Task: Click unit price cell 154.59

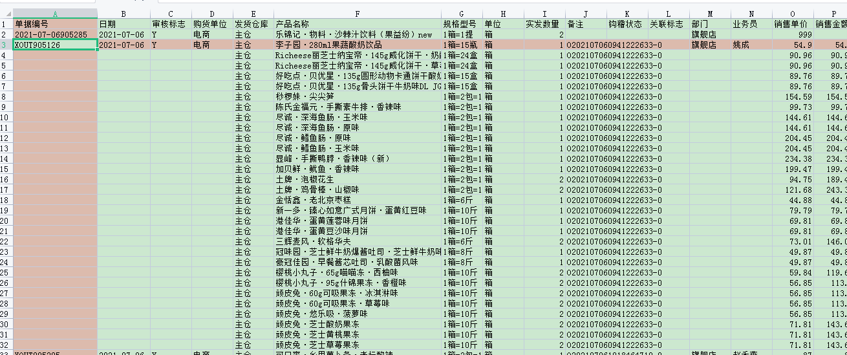Action: coord(793,96)
